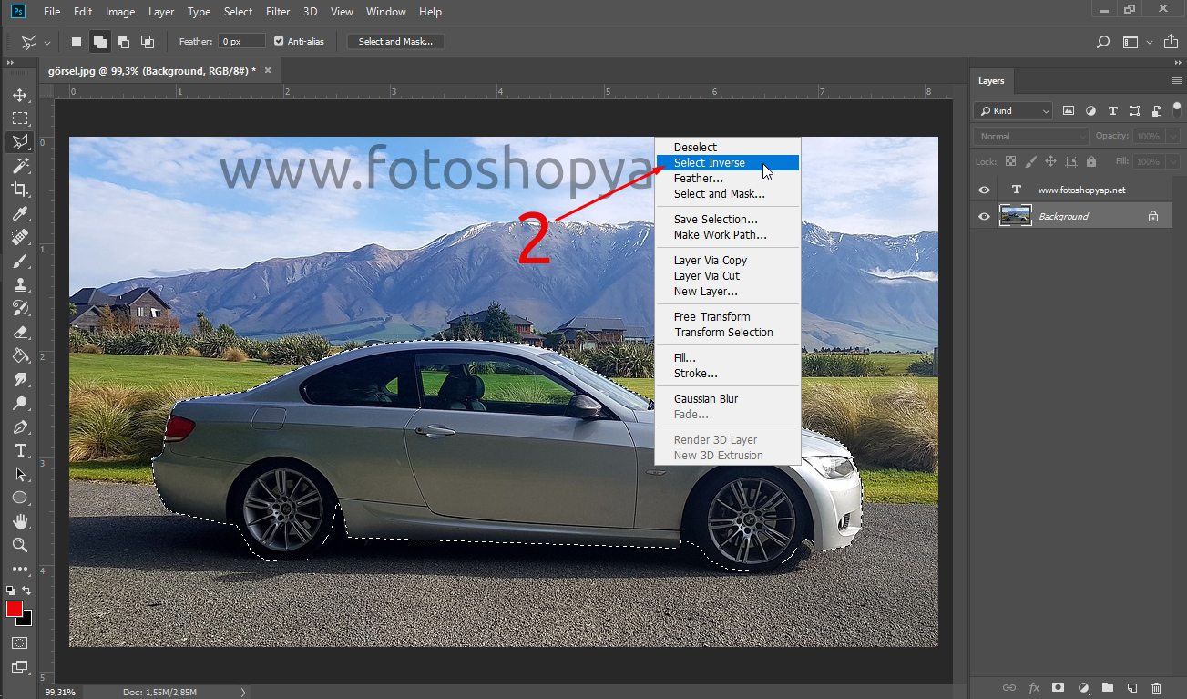Select the Polygonal Lasso tool in the toolbox

click(20, 142)
